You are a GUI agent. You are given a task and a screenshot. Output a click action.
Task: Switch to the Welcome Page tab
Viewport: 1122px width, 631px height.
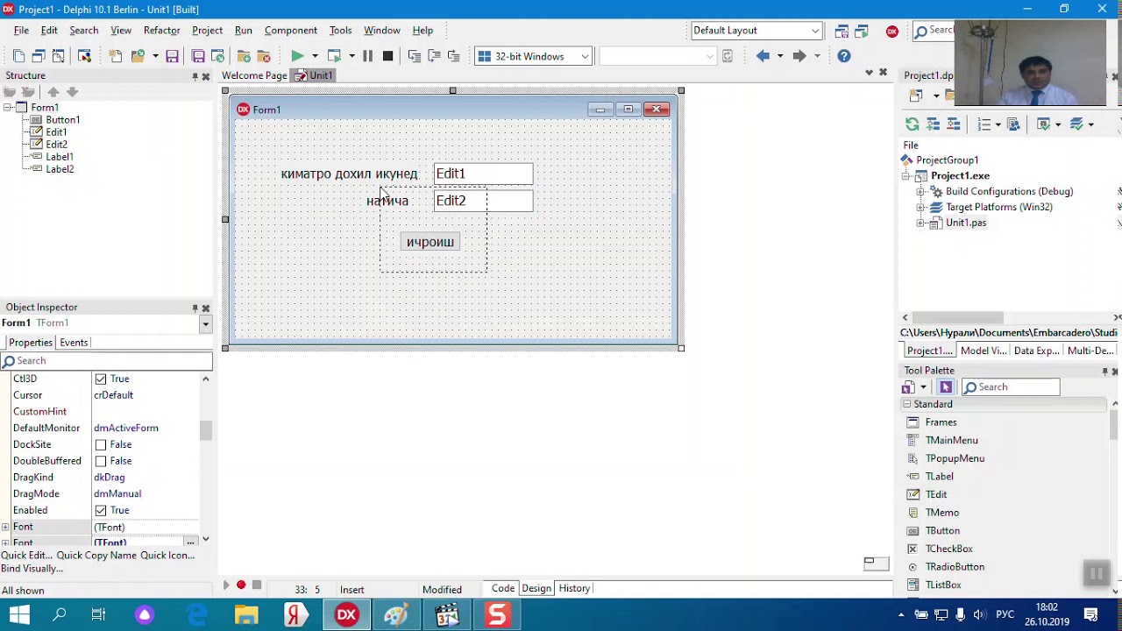[254, 75]
